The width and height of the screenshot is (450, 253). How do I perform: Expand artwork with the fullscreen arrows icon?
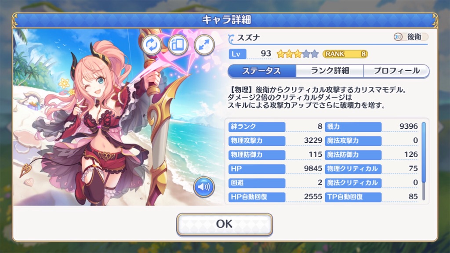[x=204, y=45]
